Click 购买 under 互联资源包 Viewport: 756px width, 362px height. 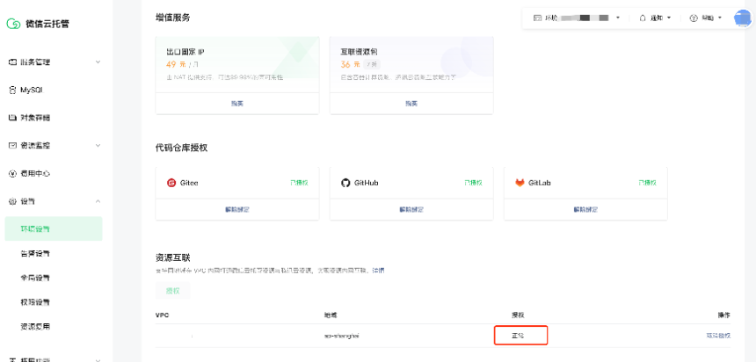point(411,104)
